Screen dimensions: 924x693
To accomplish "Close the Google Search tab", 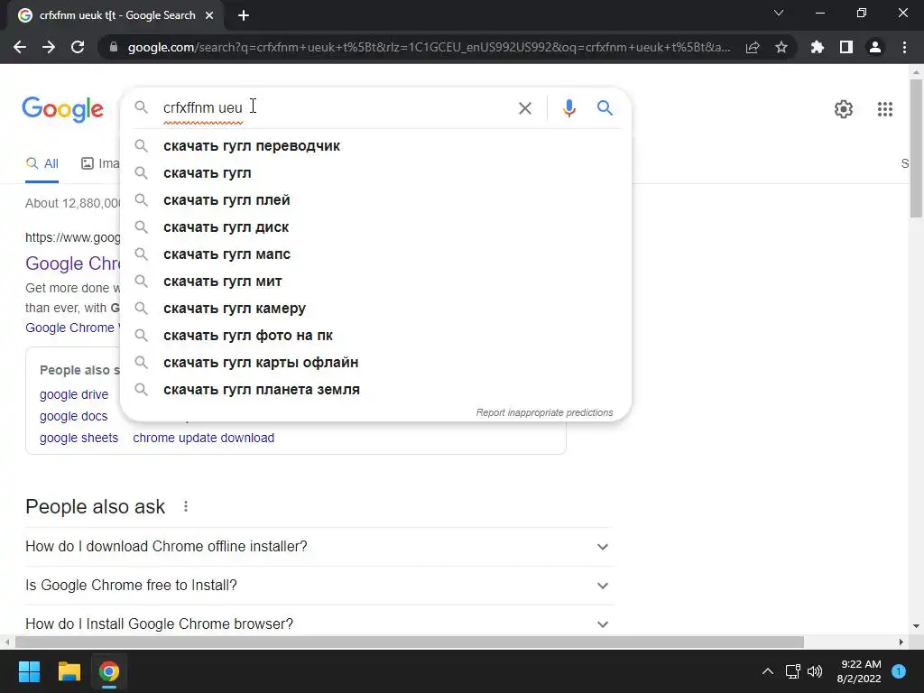I will pos(209,15).
